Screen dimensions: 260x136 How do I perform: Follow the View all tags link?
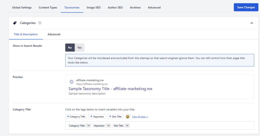coord(140,117)
